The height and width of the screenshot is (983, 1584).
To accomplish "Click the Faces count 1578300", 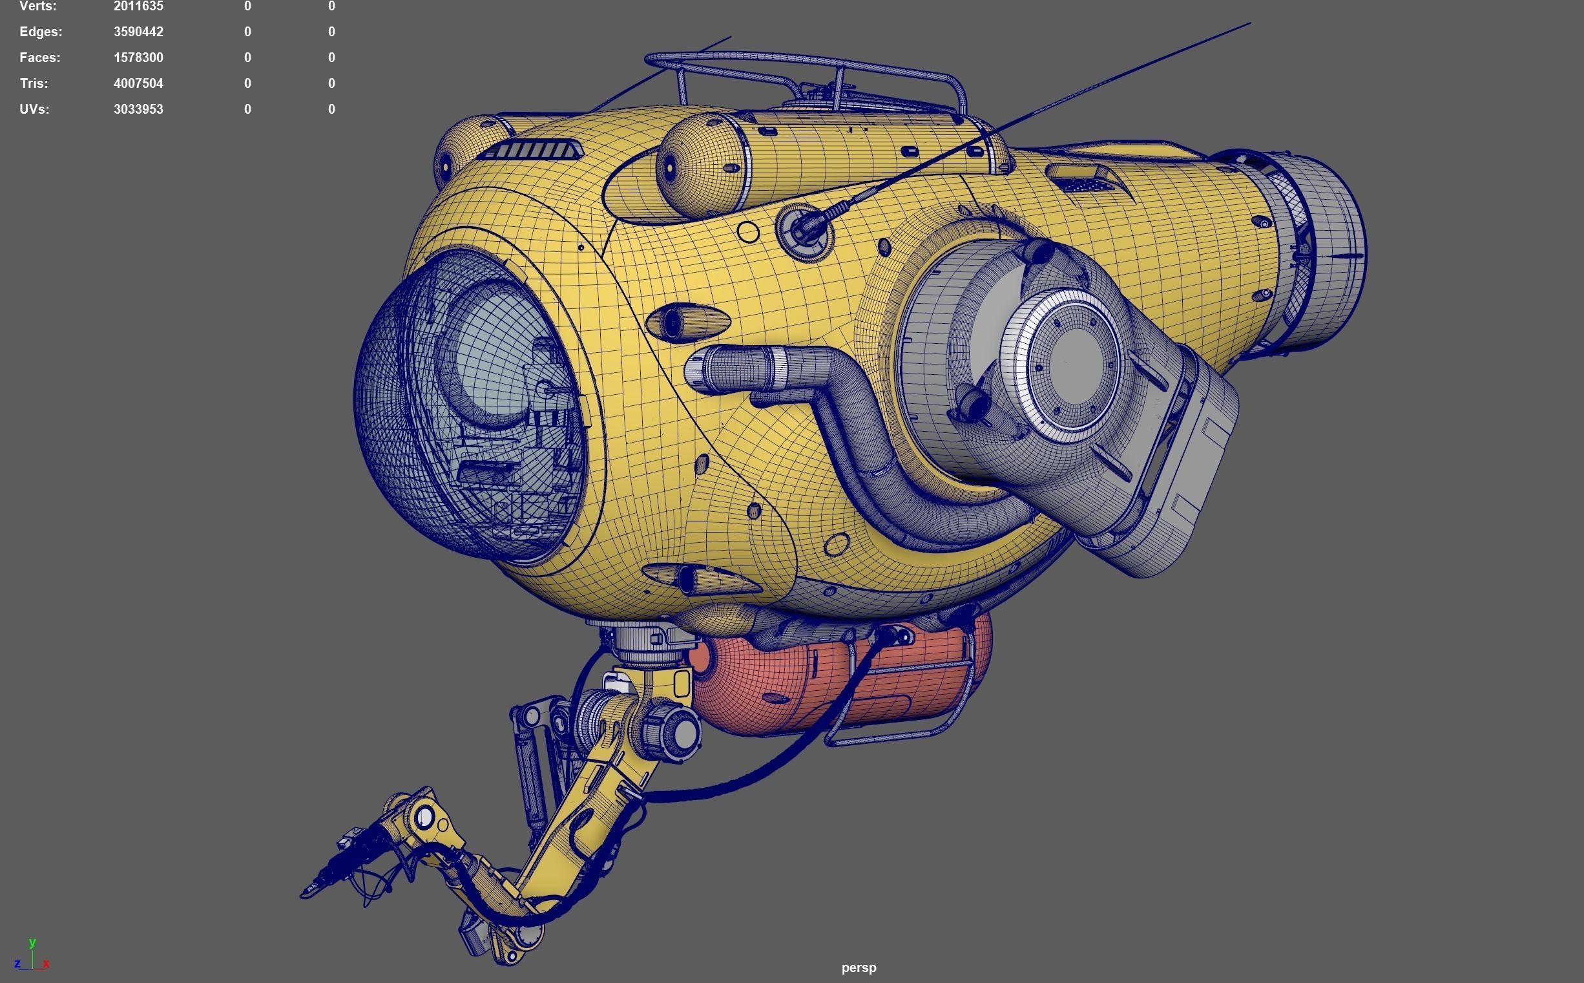I will [138, 58].
